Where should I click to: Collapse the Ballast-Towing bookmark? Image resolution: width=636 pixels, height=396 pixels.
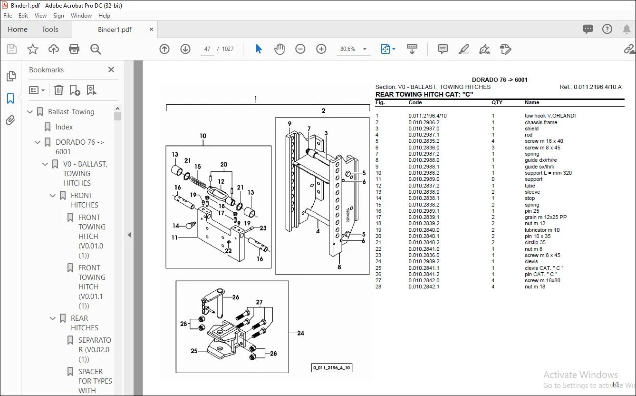point(30,112)
